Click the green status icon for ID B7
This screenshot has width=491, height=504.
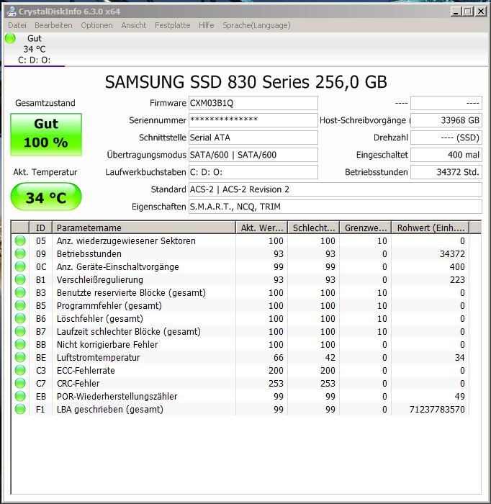(20, 331)
